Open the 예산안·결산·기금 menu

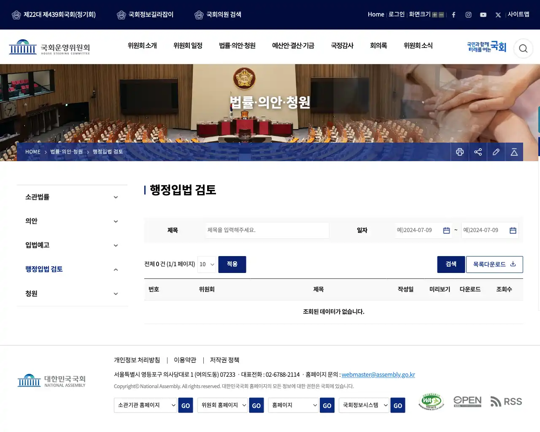coord(293,46)
